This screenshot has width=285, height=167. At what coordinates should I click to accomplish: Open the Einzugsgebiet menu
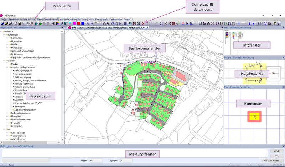[102, 20]
